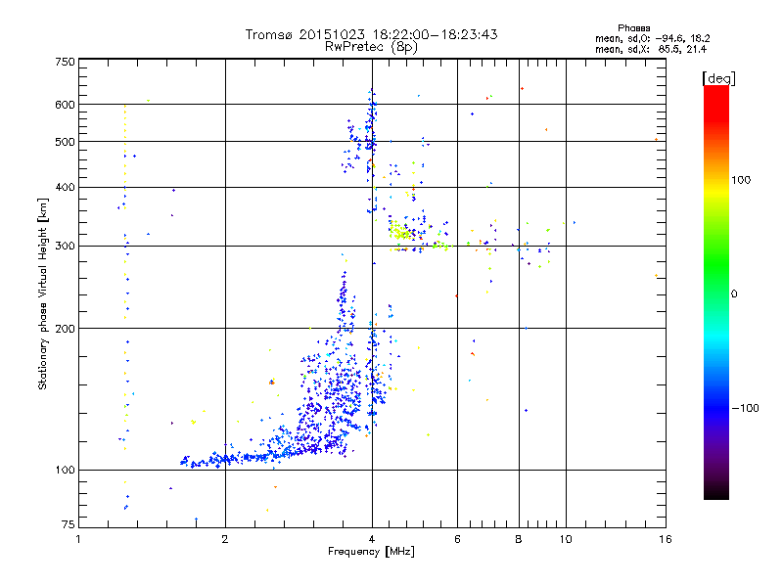Click the y-axis tick label '600'
Screen dimensions: 783x587
(x=65, y=105)
